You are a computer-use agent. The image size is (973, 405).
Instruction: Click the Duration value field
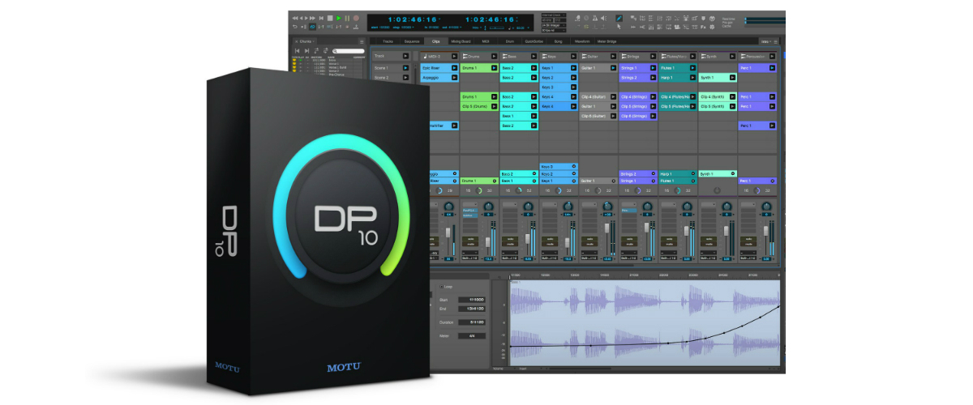click(472, 322)
